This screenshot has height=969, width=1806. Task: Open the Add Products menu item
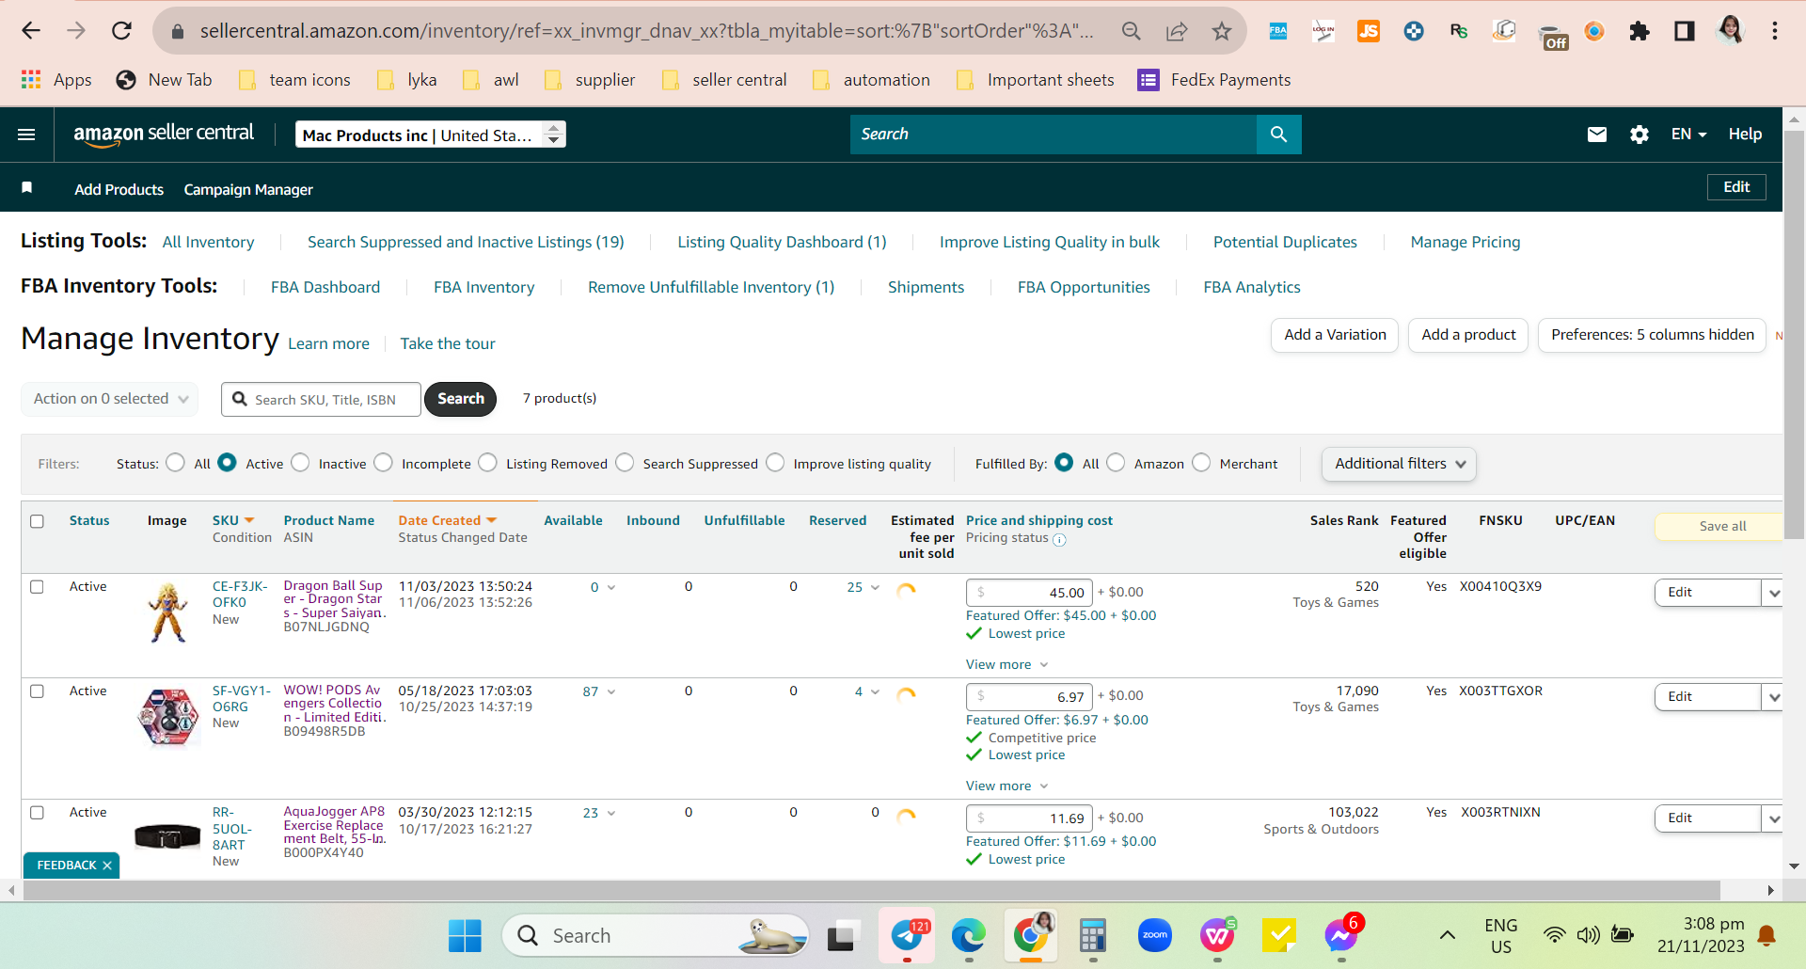119,189
